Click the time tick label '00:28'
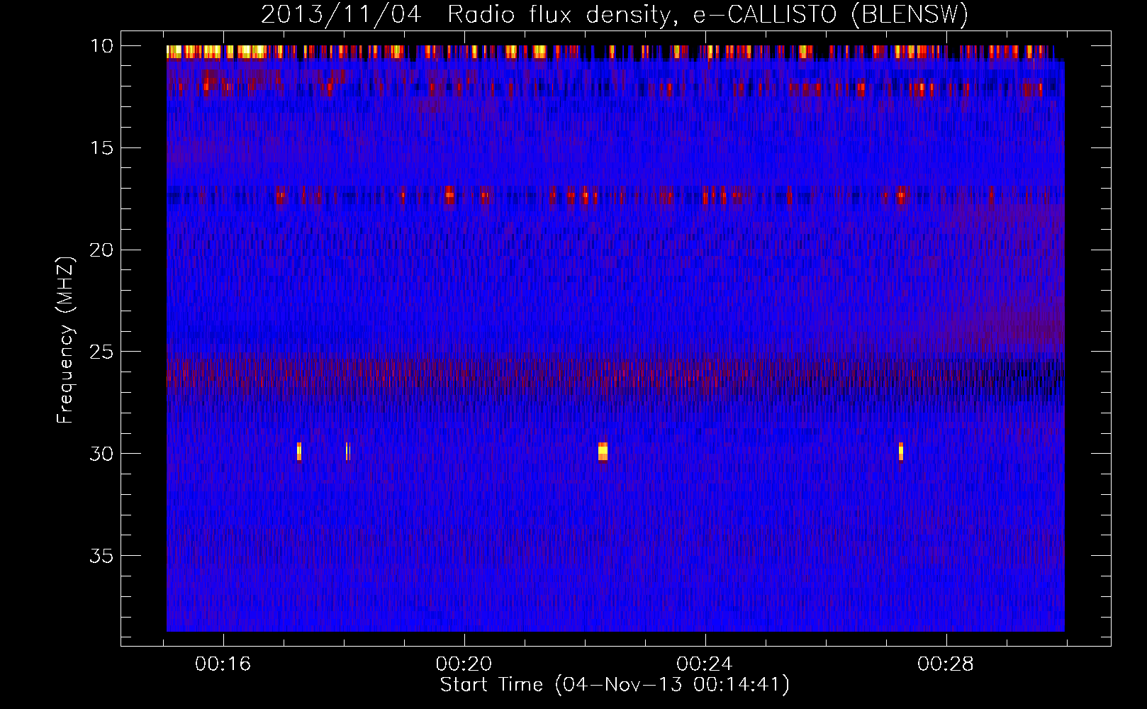The height and width of the screenshot is (709, 1147). pos(946,664)
